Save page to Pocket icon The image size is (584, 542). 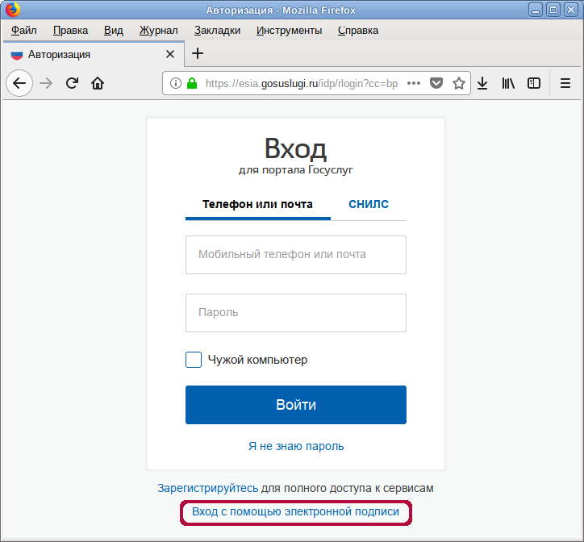click(436, 83)
